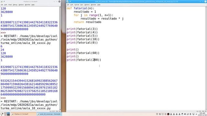Image resolution: width=207 pixels, height=116 pixels.
Task: Open the clipboard tray icon
Action: (x=182, y=114)
